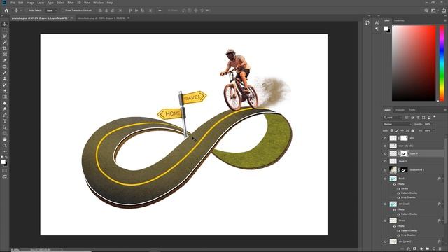Viewport: 448px width, 252px height.
Task: Select the Hand tool
Action: [x=5, y=139]
